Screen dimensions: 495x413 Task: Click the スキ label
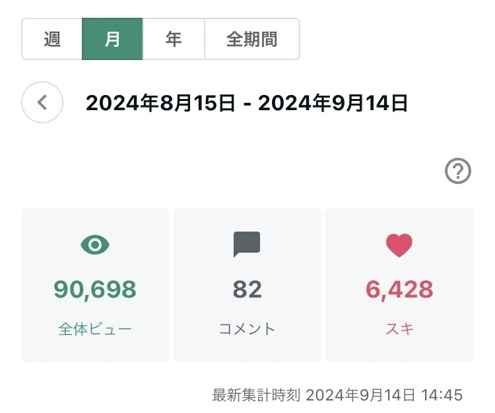tap(399, 329)
